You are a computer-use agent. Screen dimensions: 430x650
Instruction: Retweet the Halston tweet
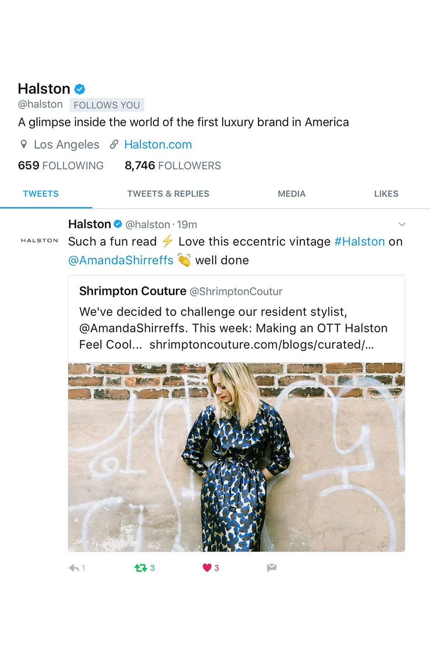coord(141,568)
